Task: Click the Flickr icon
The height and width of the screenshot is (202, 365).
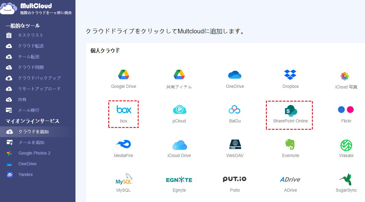Action: pos(346,110)
